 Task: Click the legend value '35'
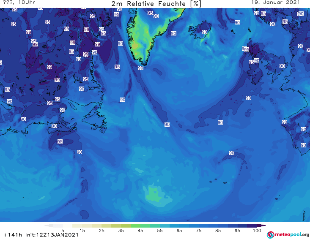click(121, 230)
